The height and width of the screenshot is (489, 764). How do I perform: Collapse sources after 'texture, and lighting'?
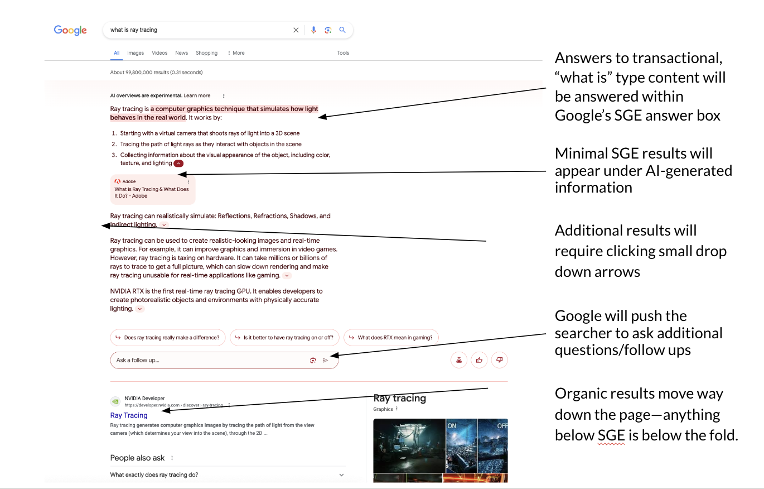pos(178,164)
